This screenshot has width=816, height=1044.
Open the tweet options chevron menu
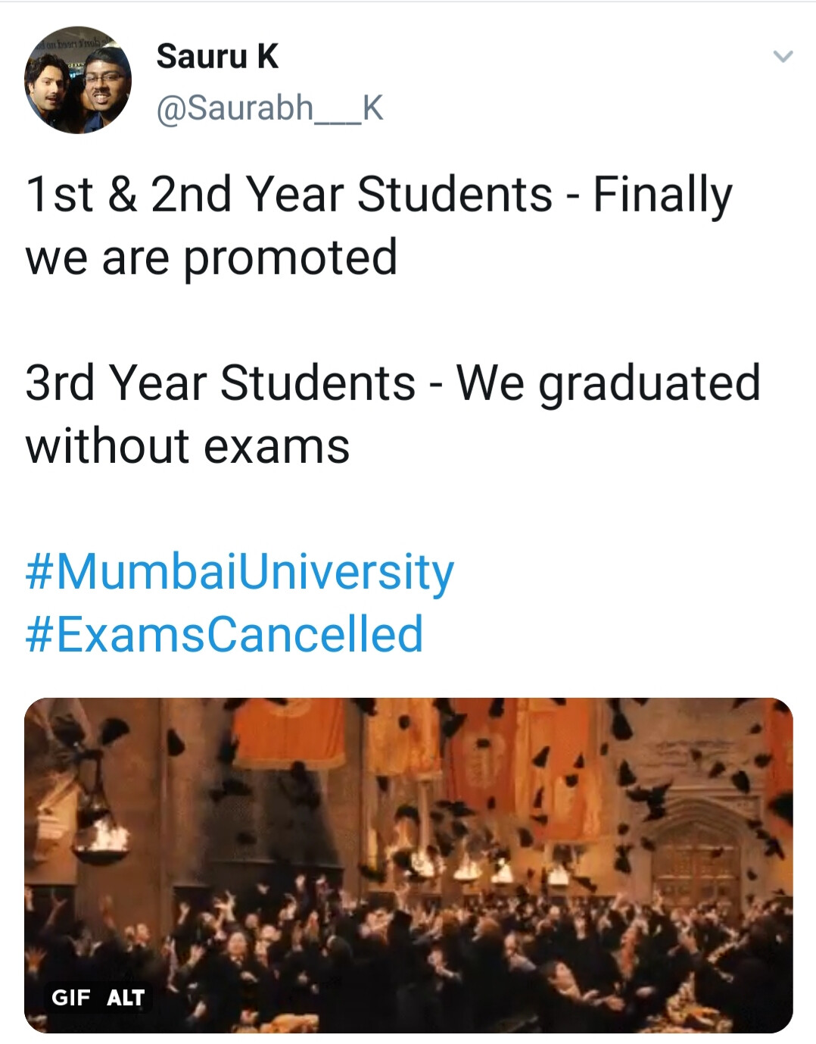(x=783, y=57)
